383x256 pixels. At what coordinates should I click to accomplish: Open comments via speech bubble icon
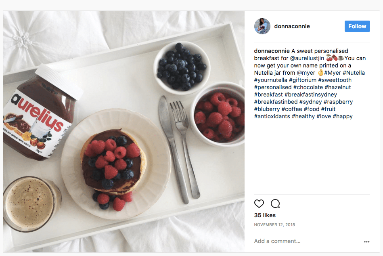275,204
